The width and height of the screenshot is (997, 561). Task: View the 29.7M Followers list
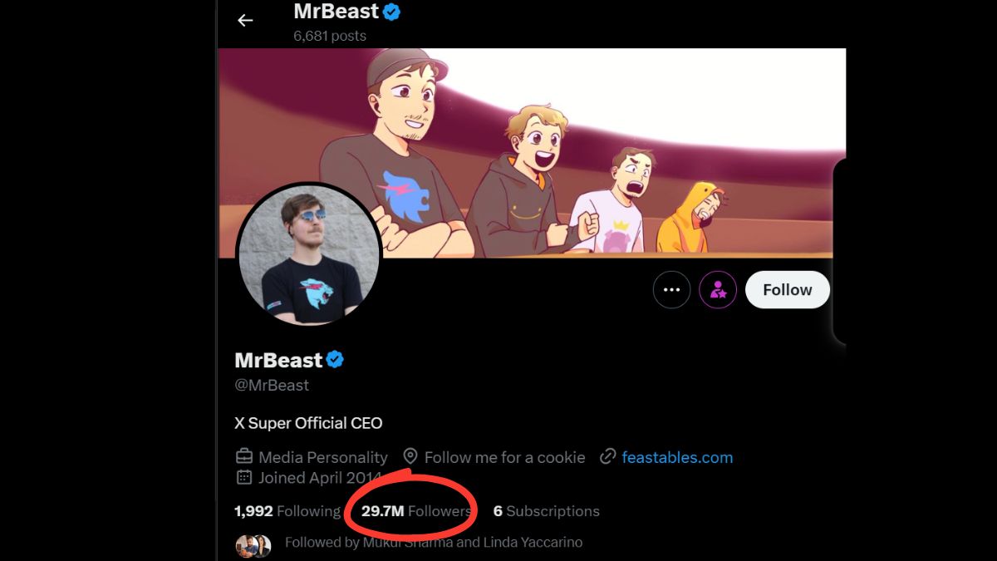coord(416,511)
